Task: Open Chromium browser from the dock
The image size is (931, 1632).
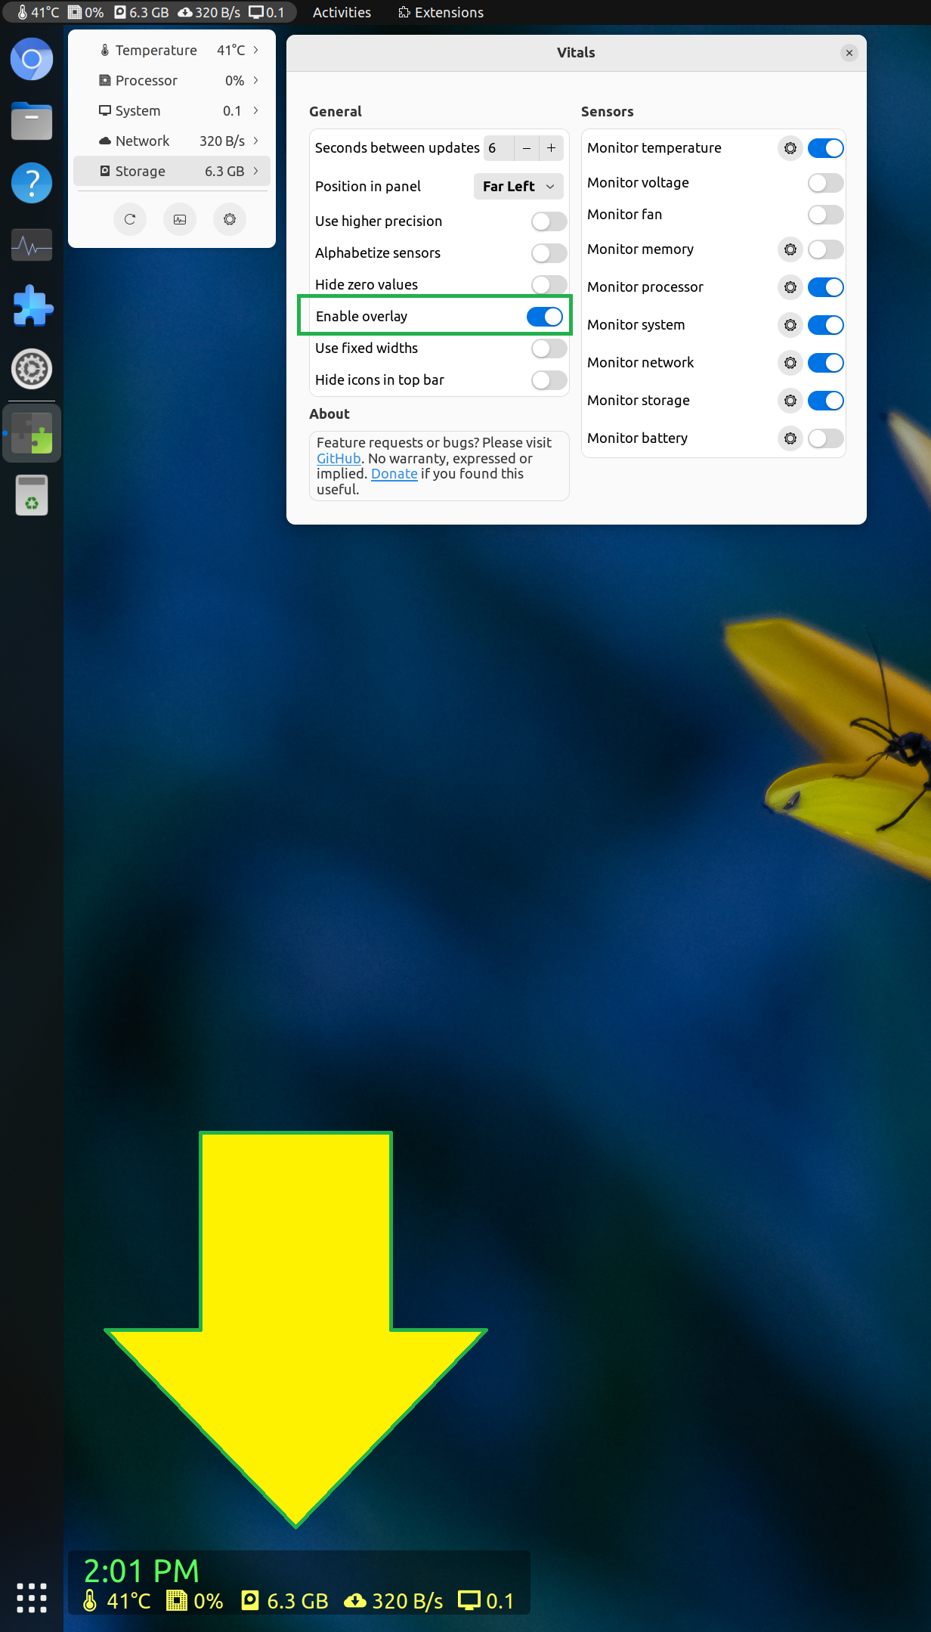Action: point(32,59)
